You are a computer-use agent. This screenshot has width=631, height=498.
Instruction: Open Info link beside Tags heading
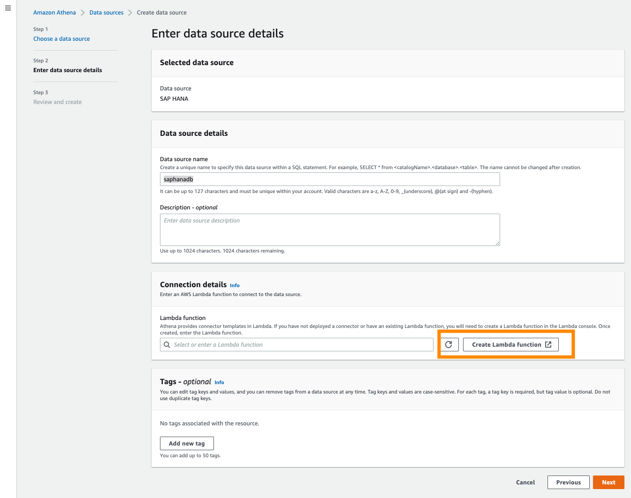point(219,382)
